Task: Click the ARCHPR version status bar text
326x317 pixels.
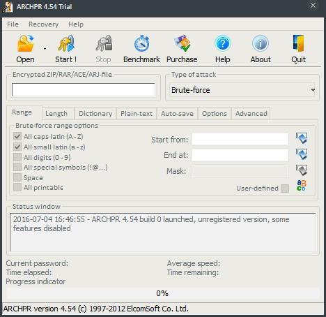Action: pyautogui.click(x=96, y=309)
